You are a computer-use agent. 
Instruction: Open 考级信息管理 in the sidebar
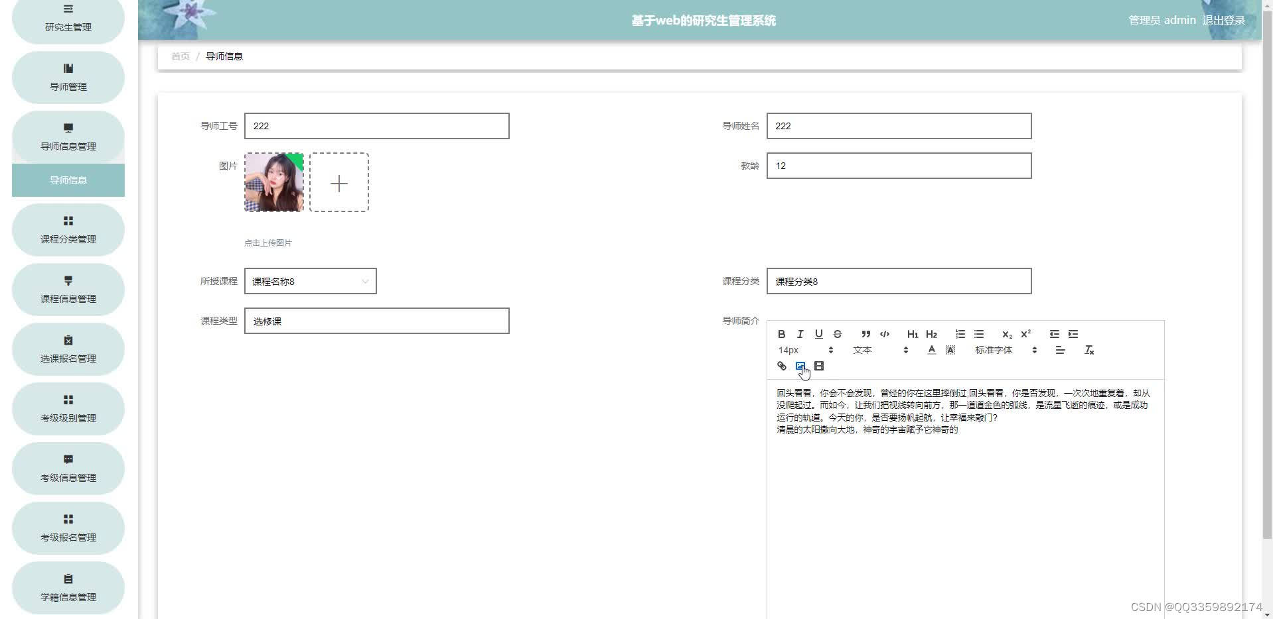click(68, 469)
